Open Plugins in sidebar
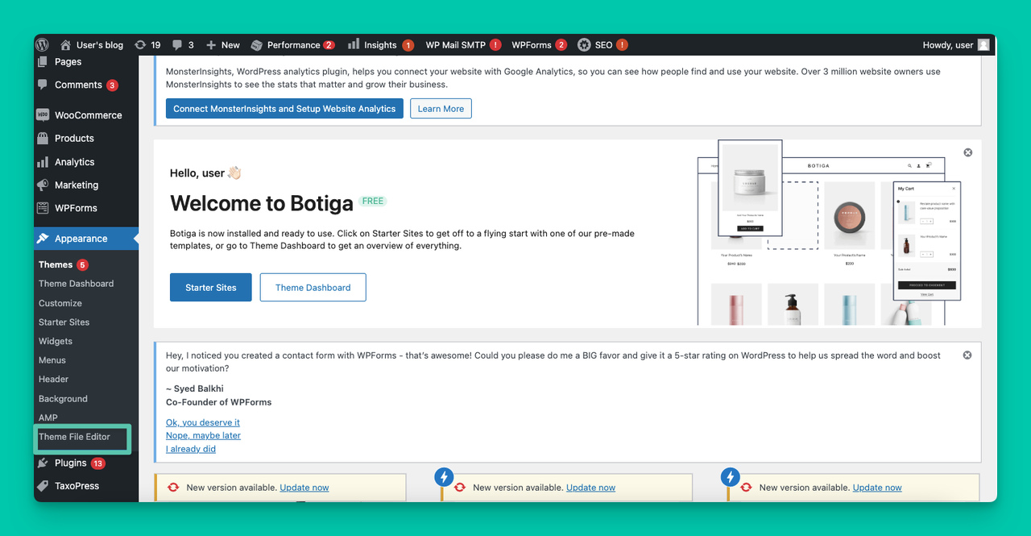Image resolution: width=1031 pixels, height=536 pixels. coord(70,463)
